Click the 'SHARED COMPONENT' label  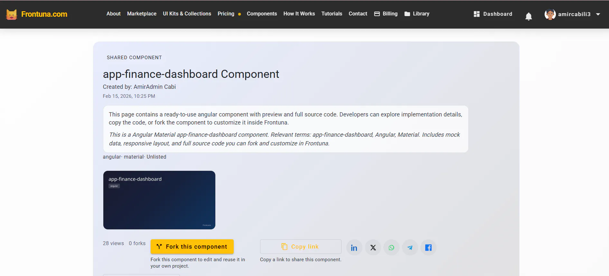(x=134, y=58)
